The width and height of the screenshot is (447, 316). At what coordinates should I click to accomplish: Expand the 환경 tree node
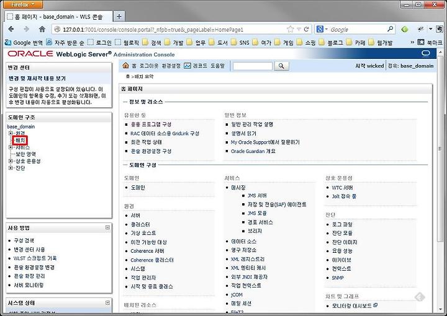11,133
